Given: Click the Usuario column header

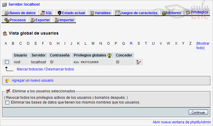Looking at the screenshot, I should coord(20,55).
